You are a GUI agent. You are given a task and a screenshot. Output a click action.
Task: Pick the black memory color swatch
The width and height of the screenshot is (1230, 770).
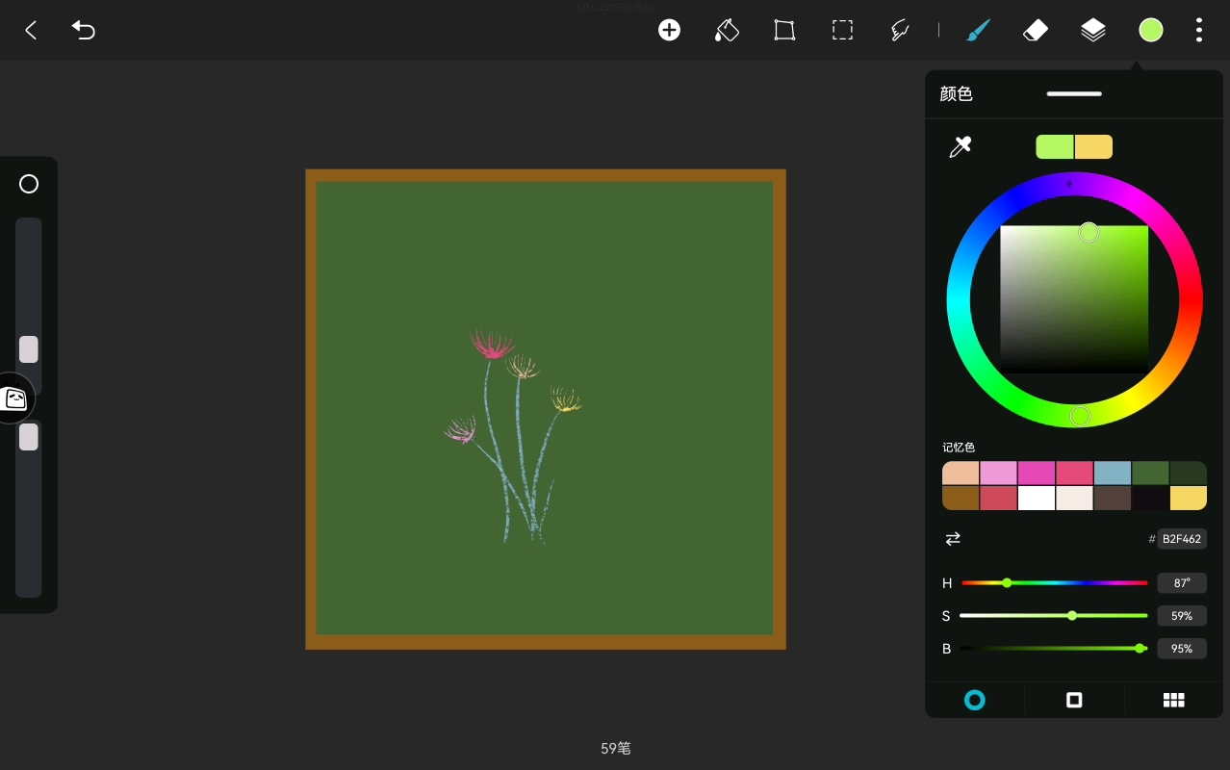(1150, 498)
